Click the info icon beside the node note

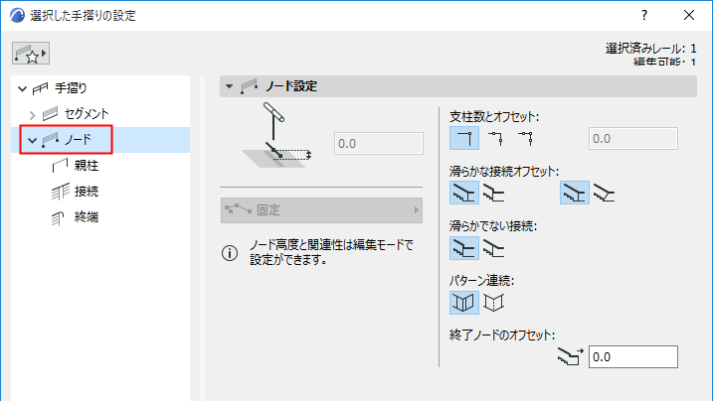click(x=229, y=253)
